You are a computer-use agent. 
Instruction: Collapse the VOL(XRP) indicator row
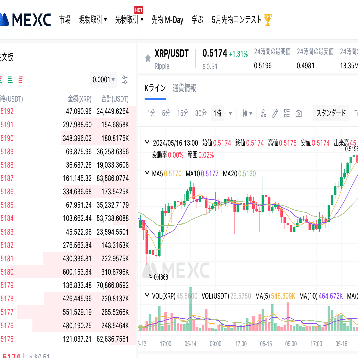point(147,295)
